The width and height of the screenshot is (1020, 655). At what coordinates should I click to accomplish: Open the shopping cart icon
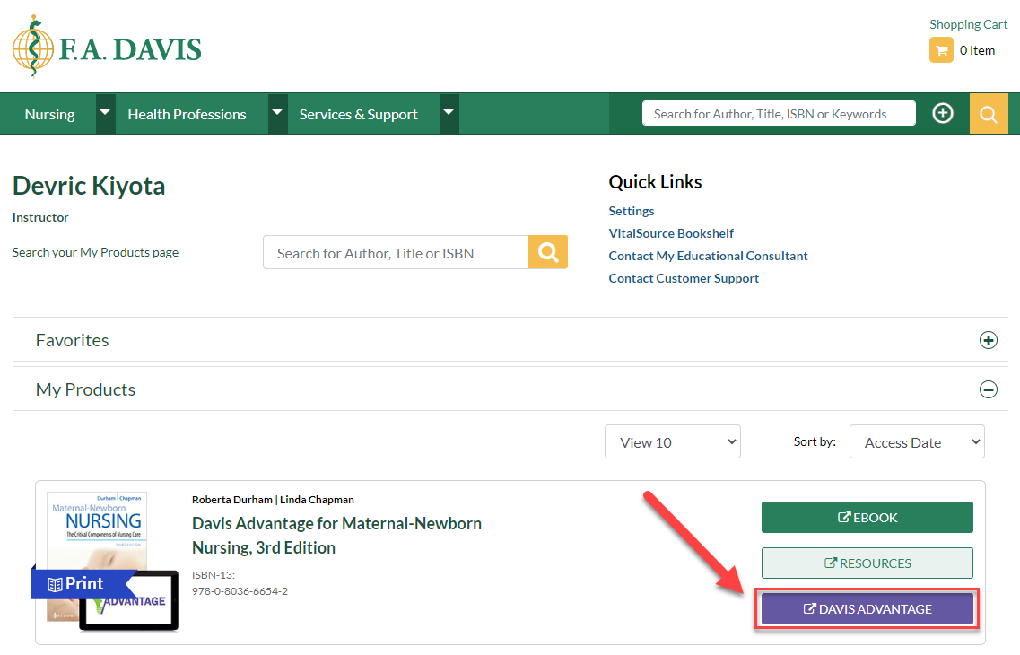(941, 50)
